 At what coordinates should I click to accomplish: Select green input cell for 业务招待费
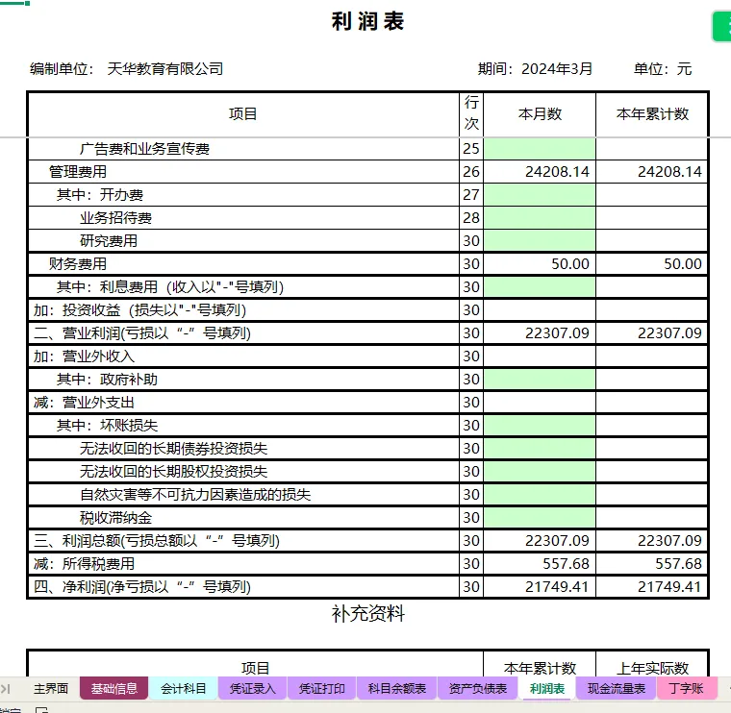540,217
